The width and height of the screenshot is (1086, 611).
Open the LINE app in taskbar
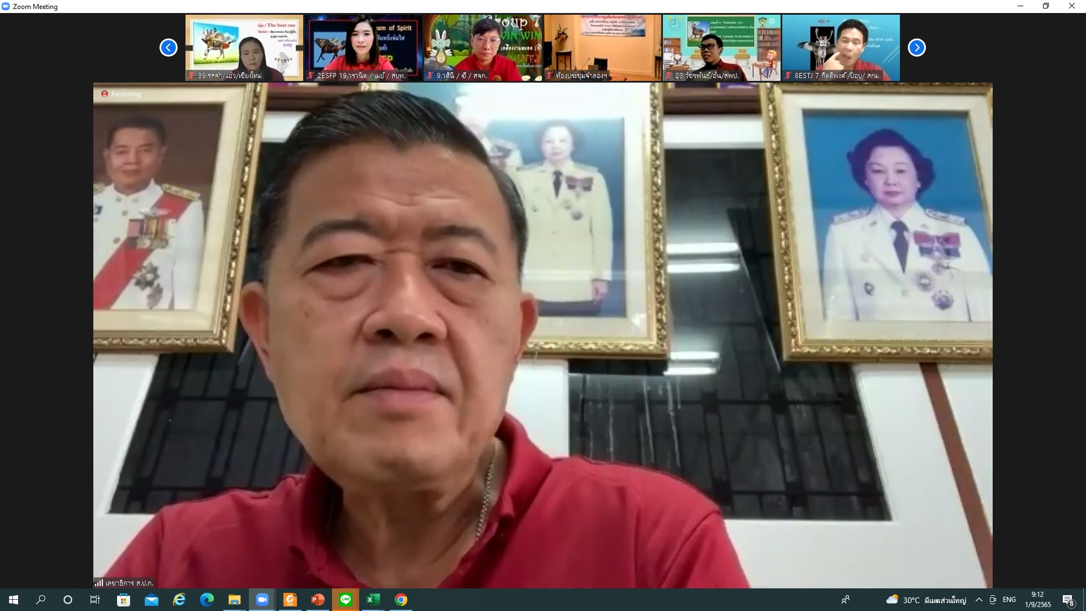[x=345, y=600]
